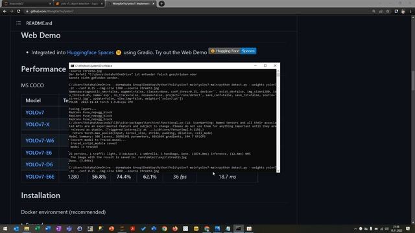The image size is (415, 233).
Task: Close the cmd.exe window
Action: click(x=275, y=65)
